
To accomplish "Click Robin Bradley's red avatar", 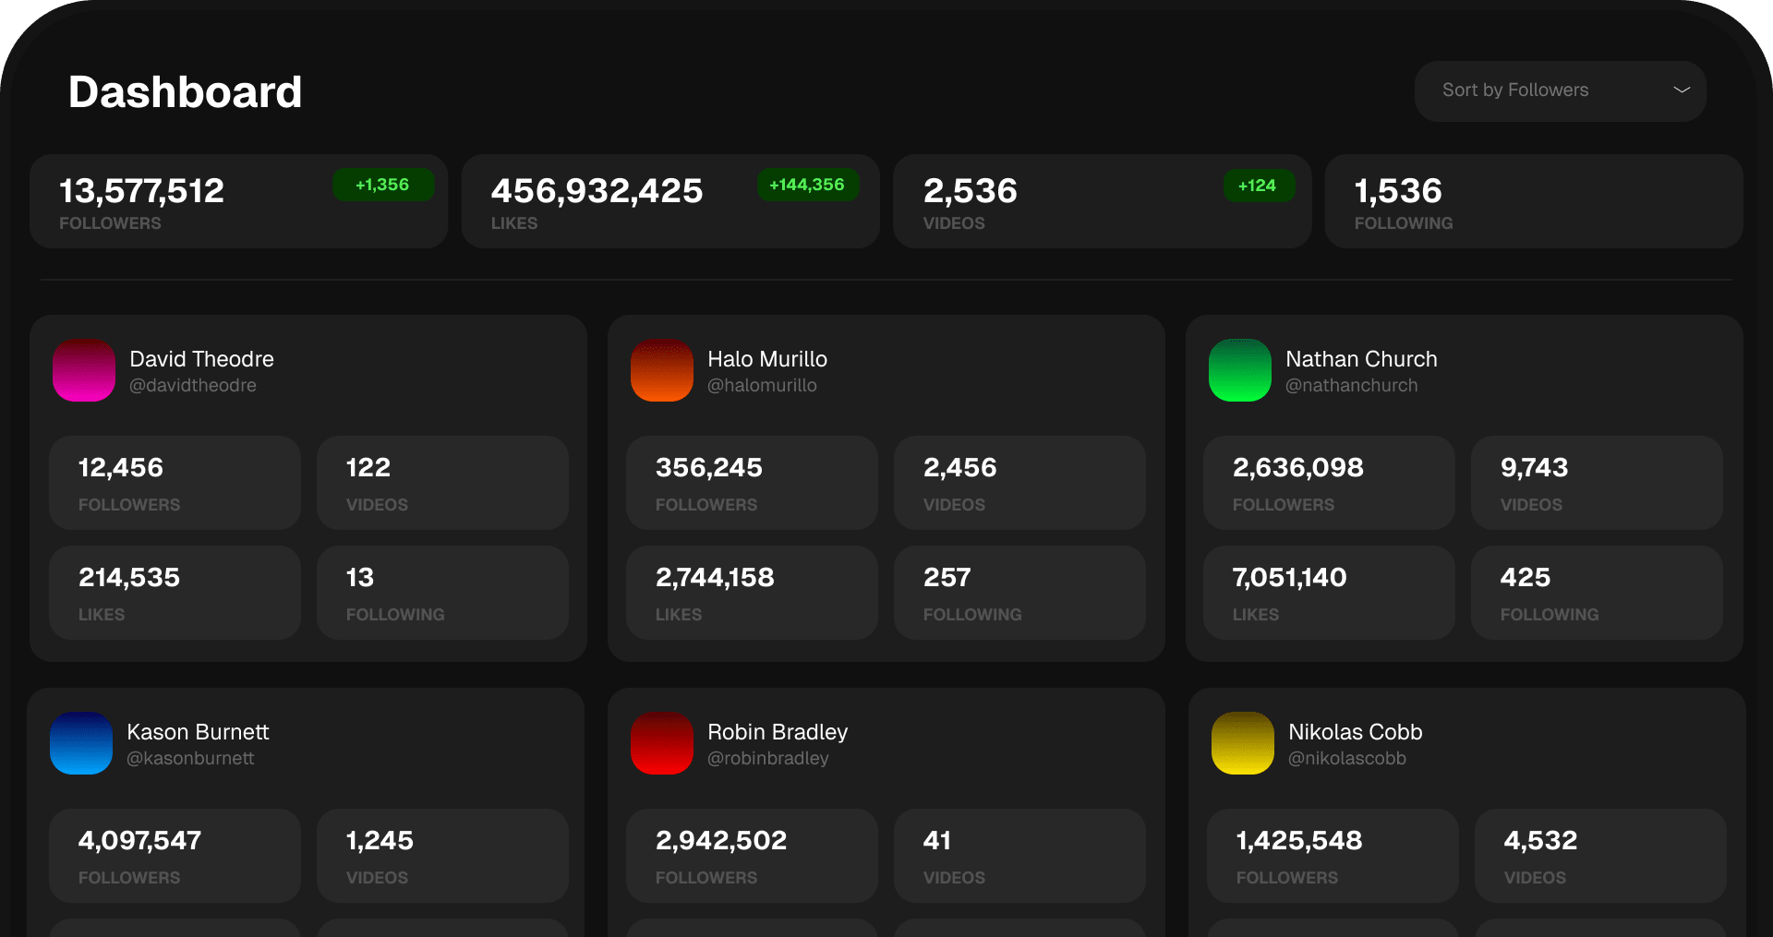I will click(662, 743).
